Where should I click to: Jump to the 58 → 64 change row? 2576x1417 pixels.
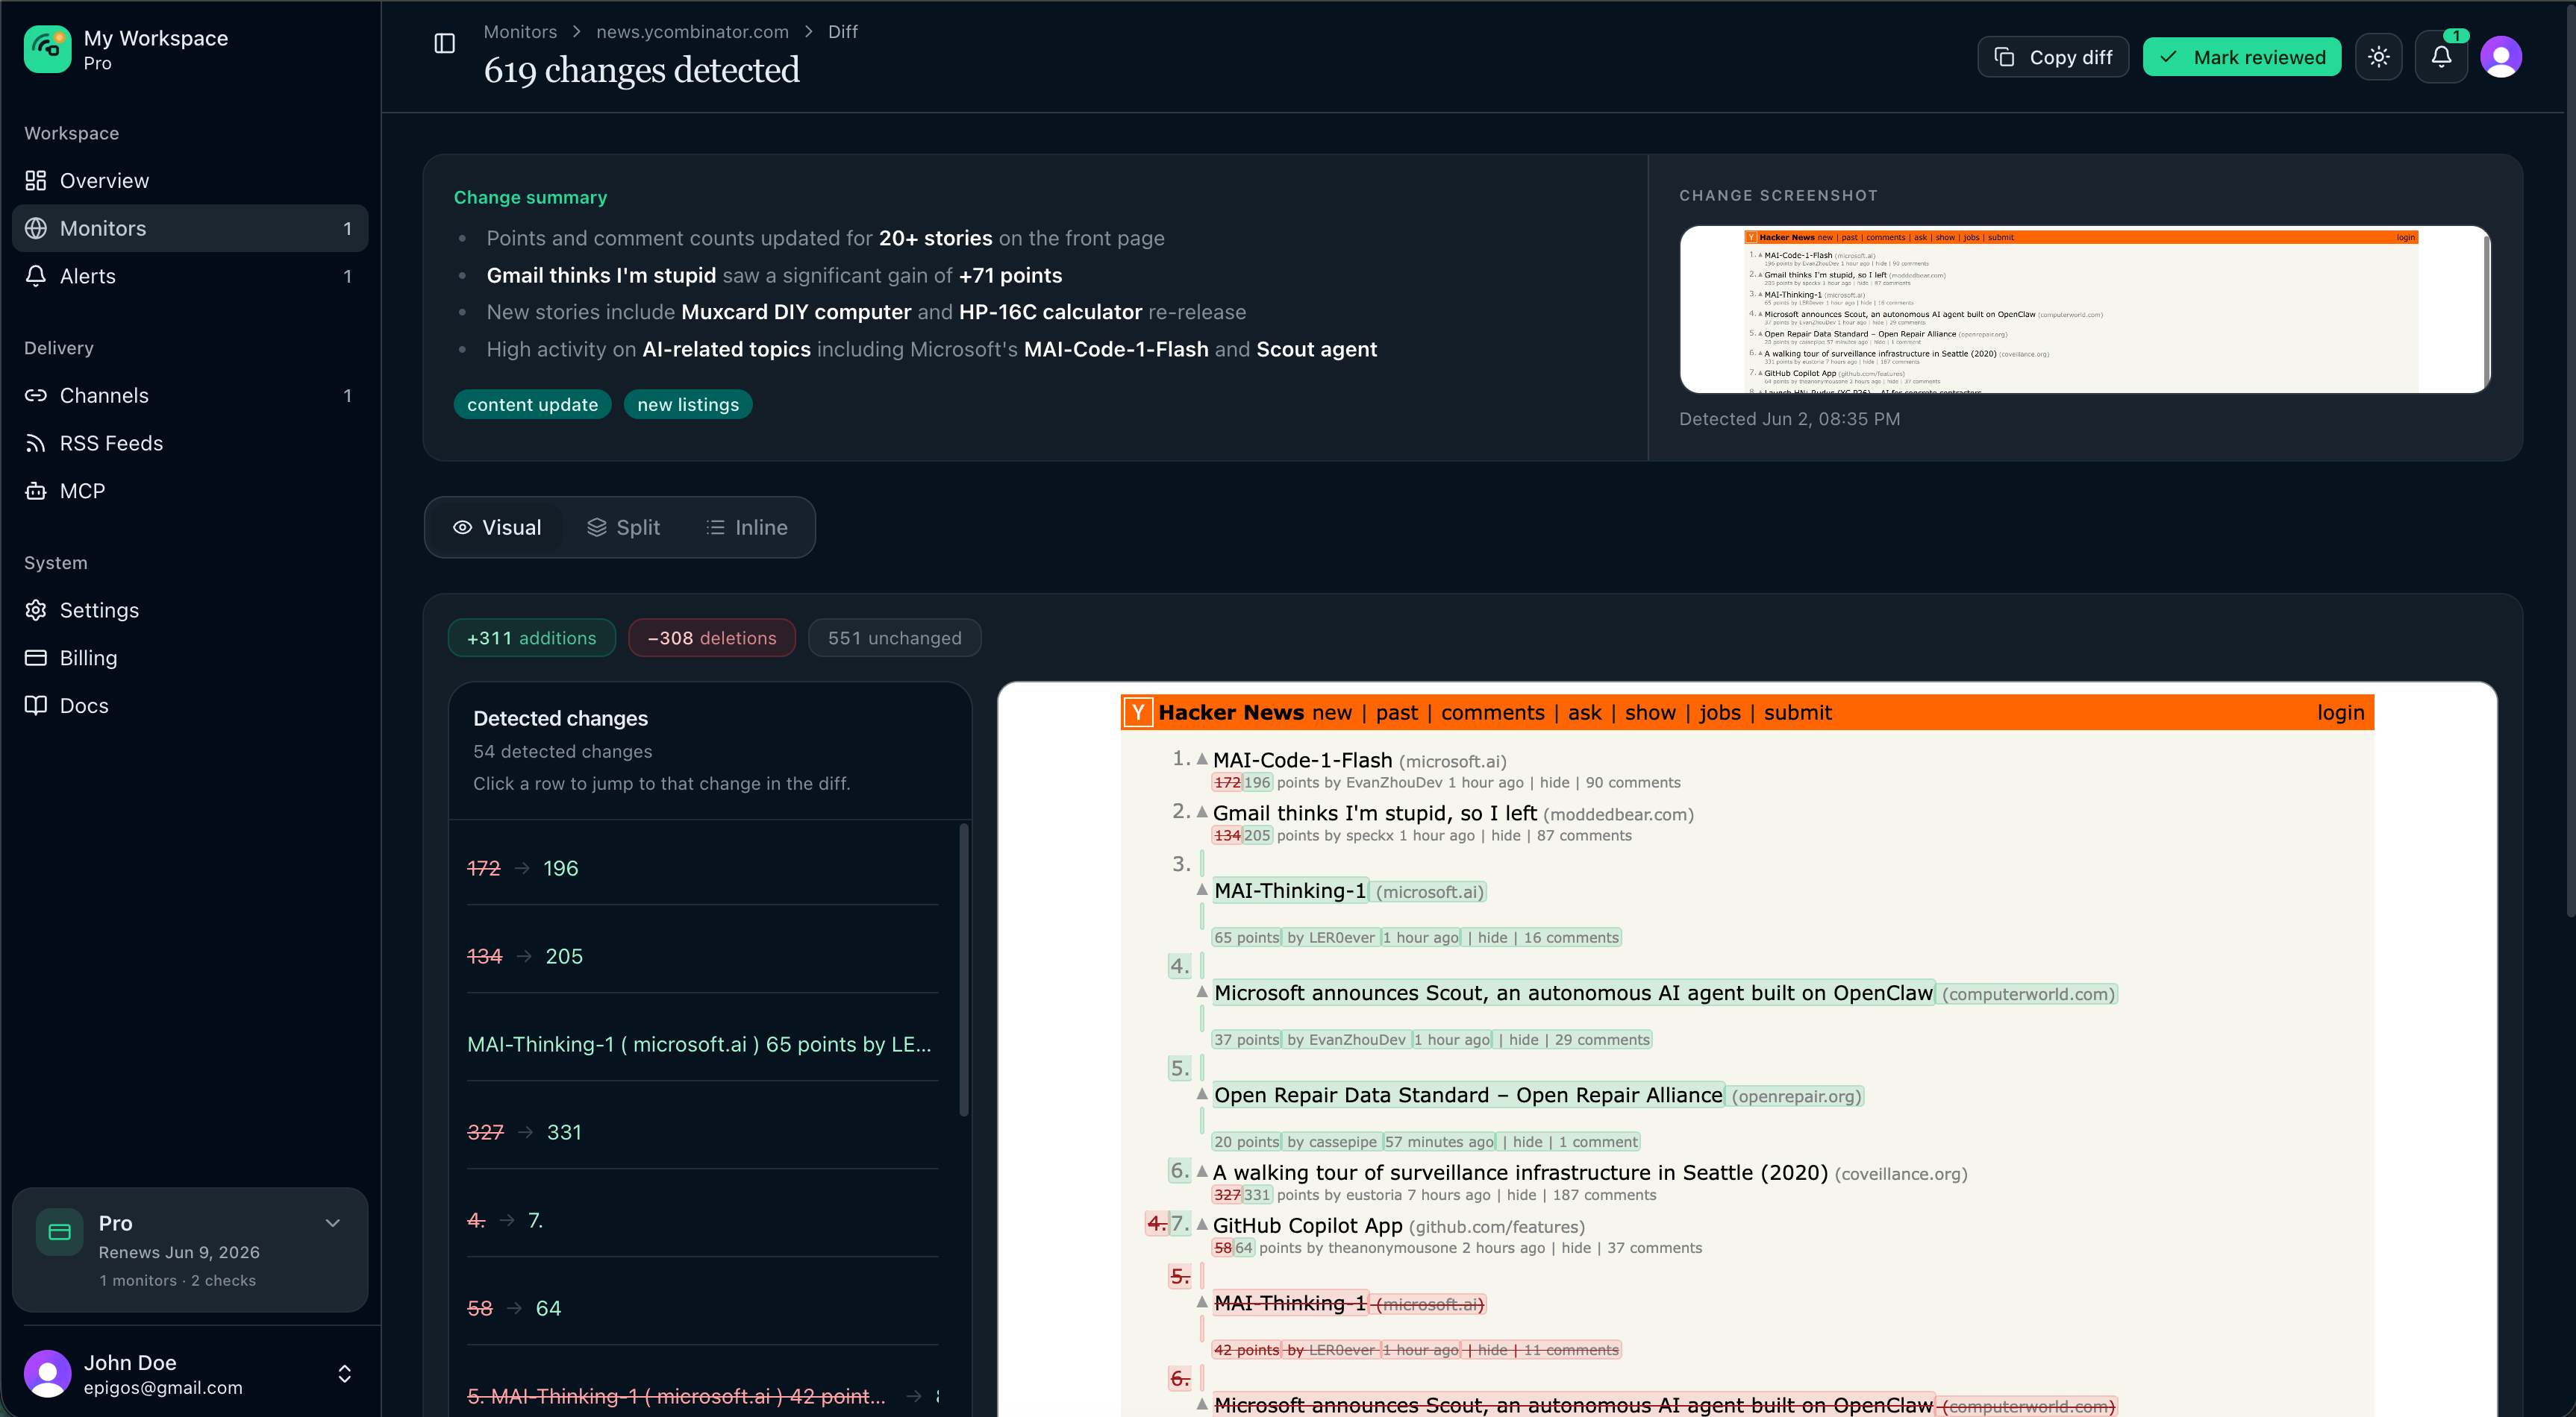(703, 1308)
